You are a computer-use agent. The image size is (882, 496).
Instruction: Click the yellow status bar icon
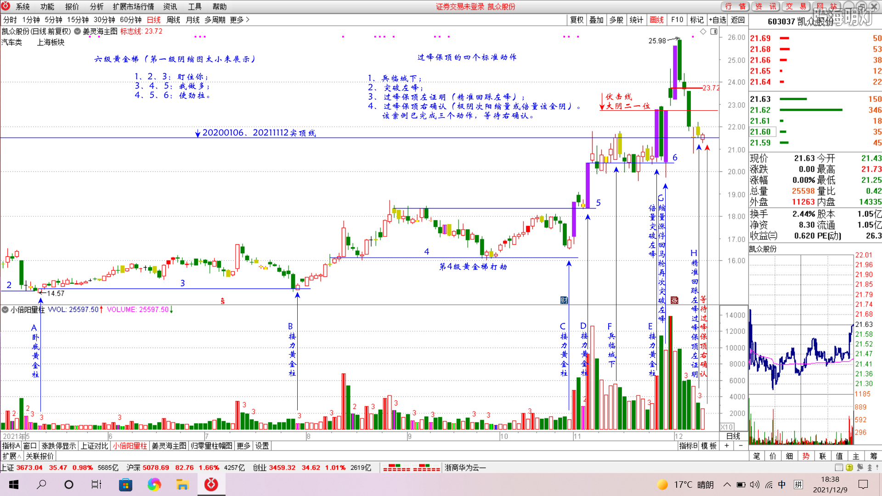[x=849, y=468]
